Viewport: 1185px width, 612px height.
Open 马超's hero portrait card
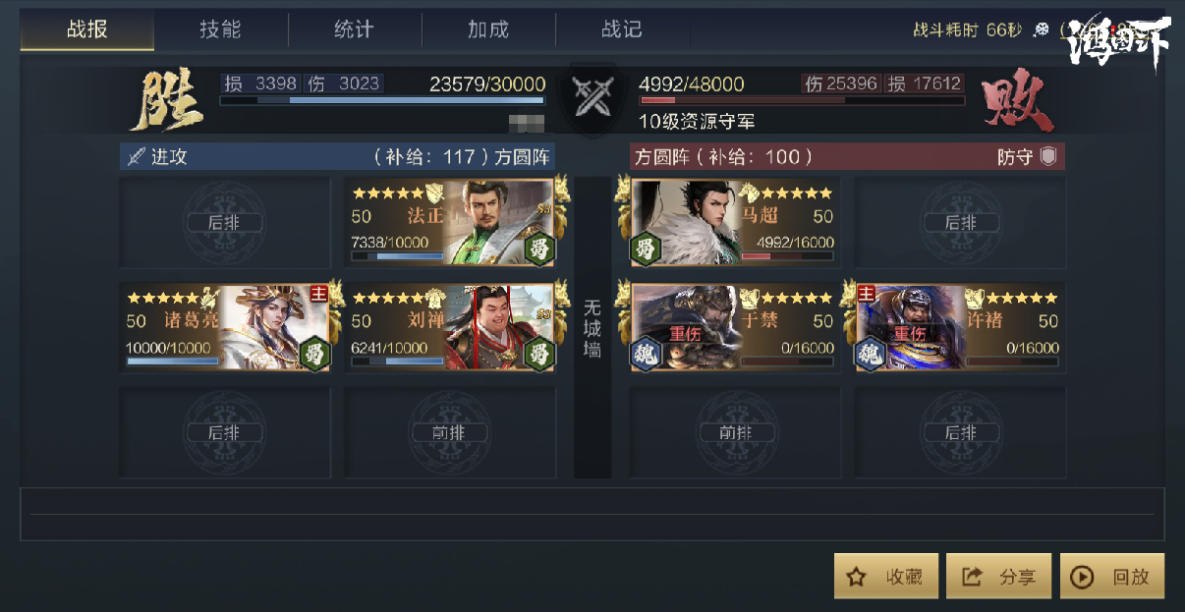(736, 222)
